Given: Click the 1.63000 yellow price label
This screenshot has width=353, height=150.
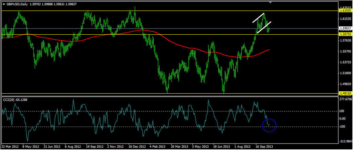Looking at the screenshot, I should [x=345, y=11].
